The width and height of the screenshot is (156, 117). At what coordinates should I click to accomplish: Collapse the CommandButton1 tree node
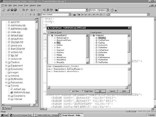tap(49, 35)
